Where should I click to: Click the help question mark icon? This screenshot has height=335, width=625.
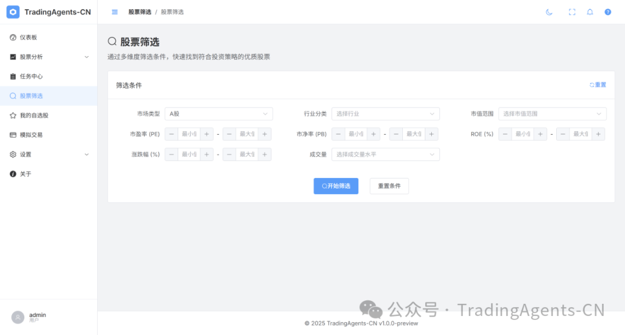608,12
